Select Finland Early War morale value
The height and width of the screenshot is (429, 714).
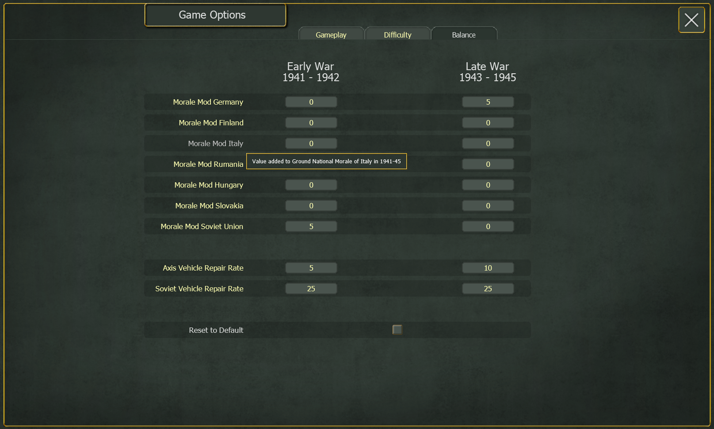[311, 123]
